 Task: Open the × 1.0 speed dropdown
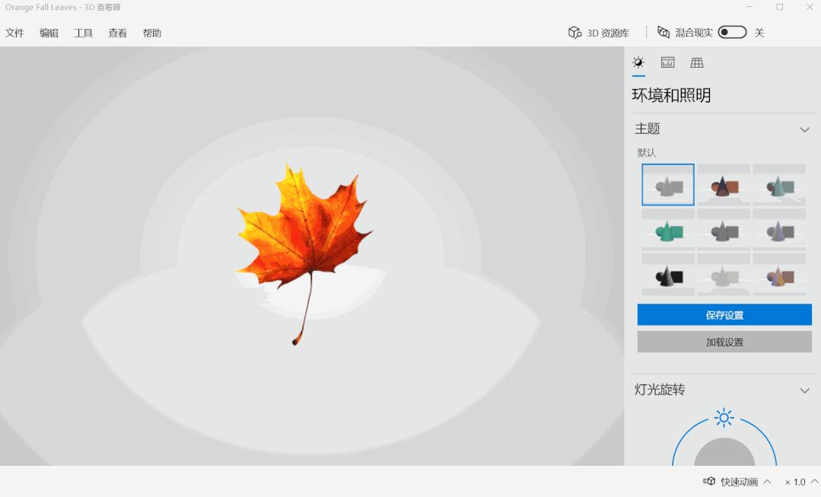pos(799,482)
